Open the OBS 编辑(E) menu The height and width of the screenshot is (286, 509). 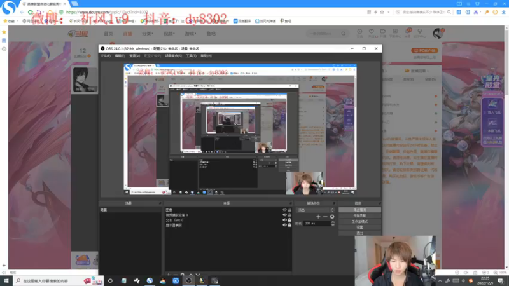pyautogui.click(x=120, y=56)
